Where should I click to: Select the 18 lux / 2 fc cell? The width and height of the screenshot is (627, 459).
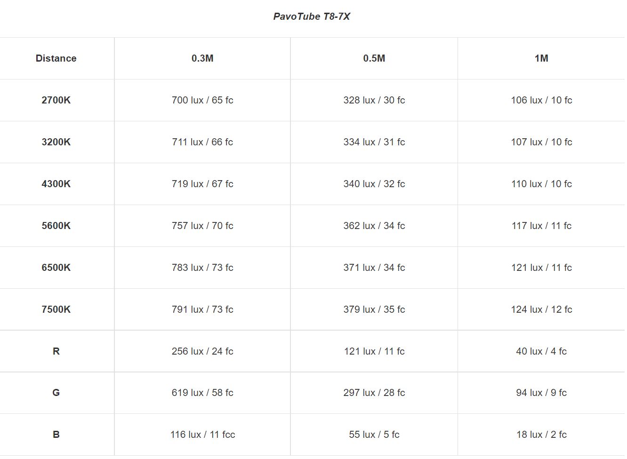541,435
